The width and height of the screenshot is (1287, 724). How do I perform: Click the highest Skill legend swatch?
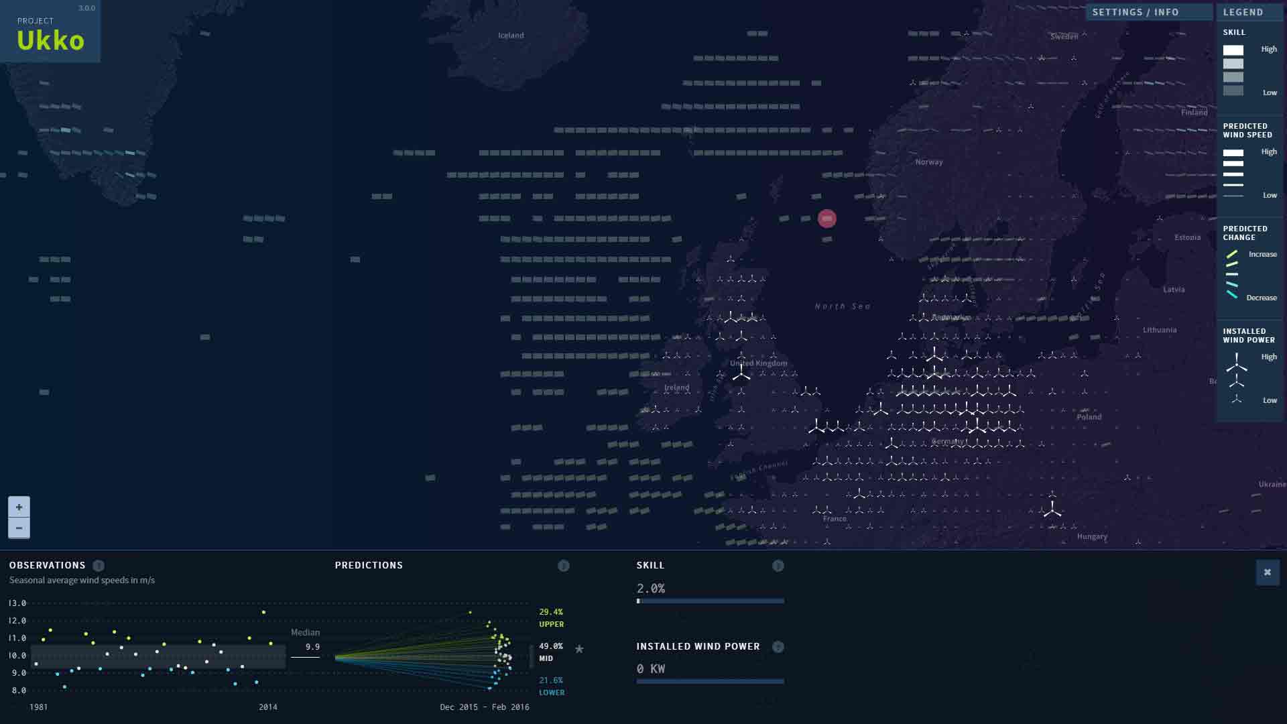tap(1233, 50)
